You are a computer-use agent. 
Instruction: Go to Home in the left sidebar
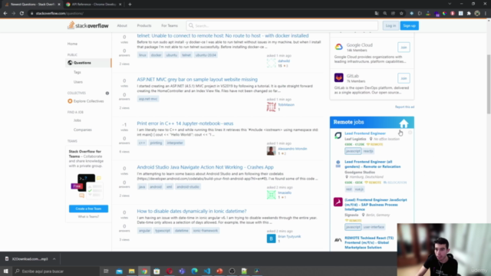[x=72, y=44]
